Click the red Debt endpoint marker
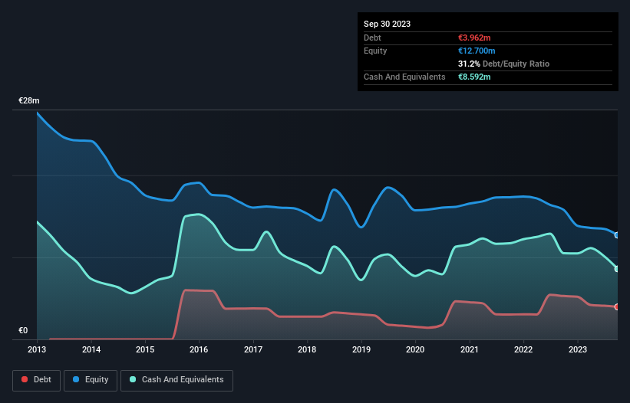This screenshot has width=630, height=403. coord(617,307)
